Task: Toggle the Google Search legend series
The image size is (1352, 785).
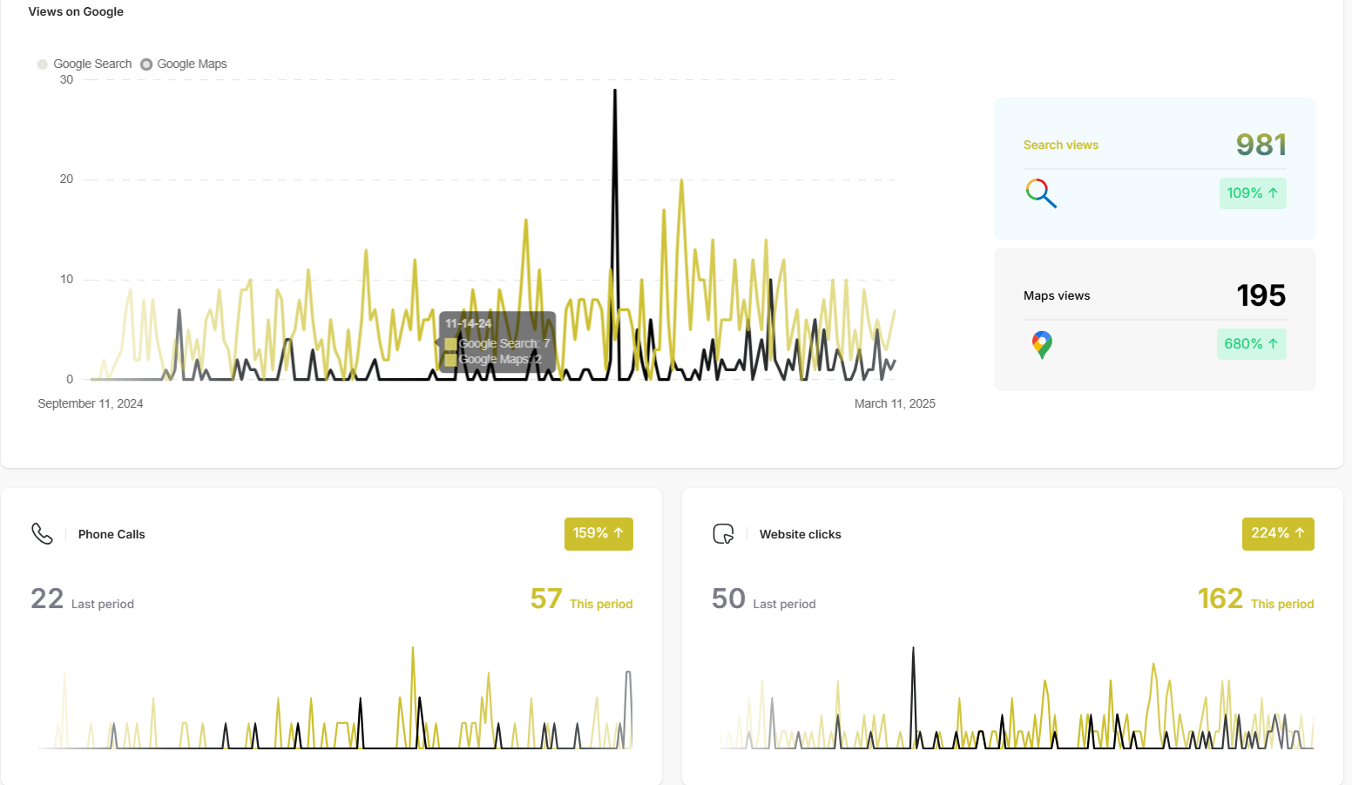Action: 84,64
